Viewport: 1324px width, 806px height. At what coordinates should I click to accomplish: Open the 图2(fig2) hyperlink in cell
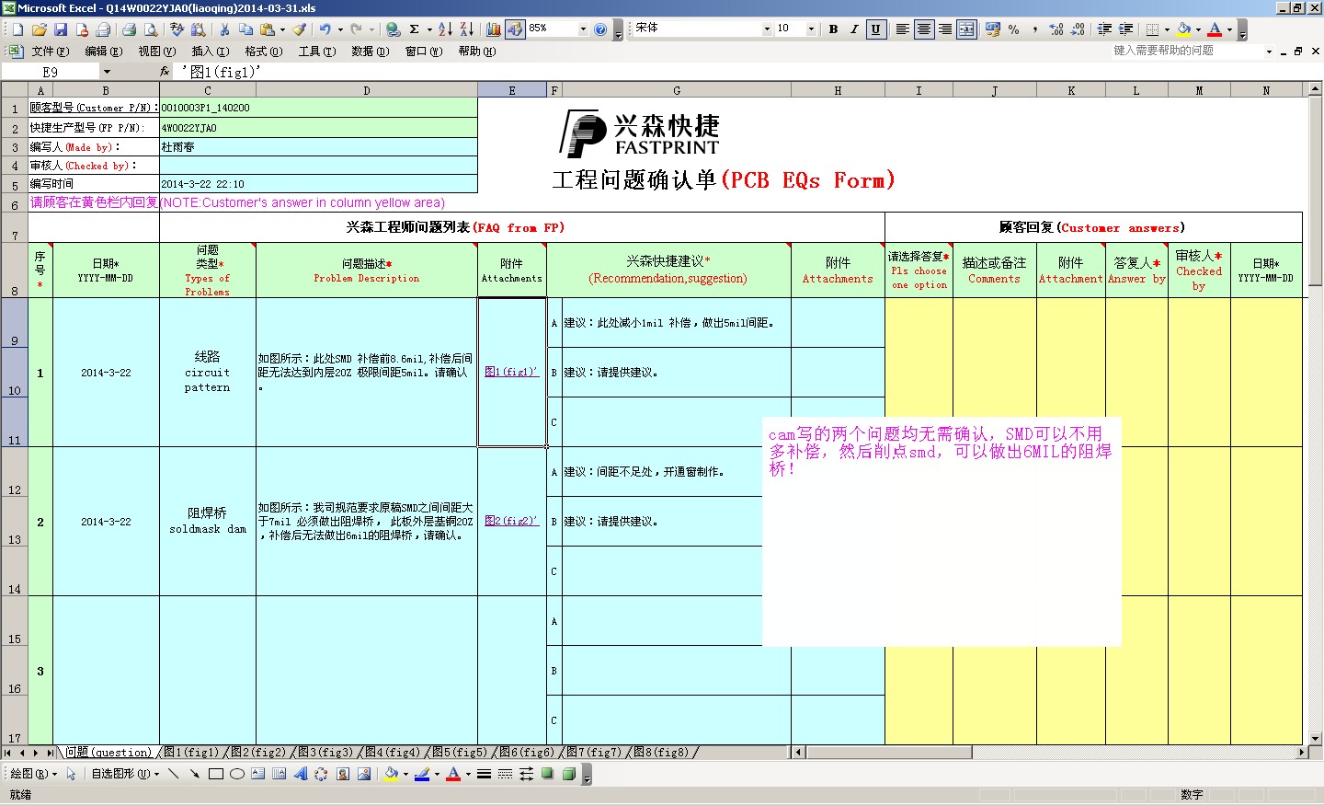tap(511, 521)
